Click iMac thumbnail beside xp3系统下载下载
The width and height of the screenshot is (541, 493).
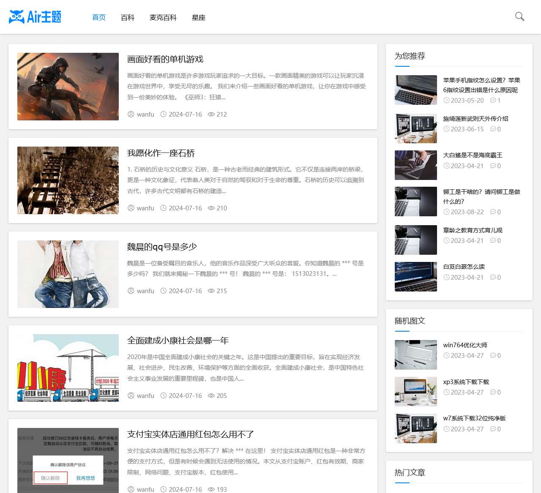[416, 392]
